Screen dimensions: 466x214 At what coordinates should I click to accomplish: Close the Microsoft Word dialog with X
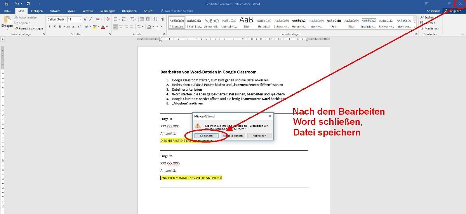click(x=270, y=116)
